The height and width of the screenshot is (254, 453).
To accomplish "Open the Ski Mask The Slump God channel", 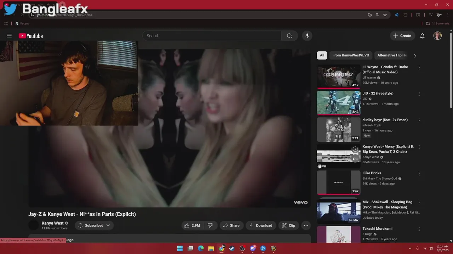I will click(x=380, y=179).
